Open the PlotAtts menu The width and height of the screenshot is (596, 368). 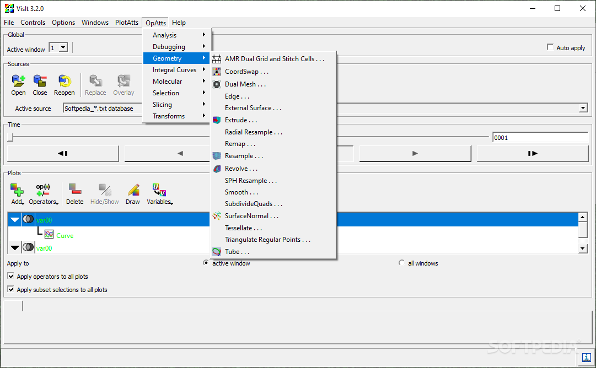coord(127,23)
